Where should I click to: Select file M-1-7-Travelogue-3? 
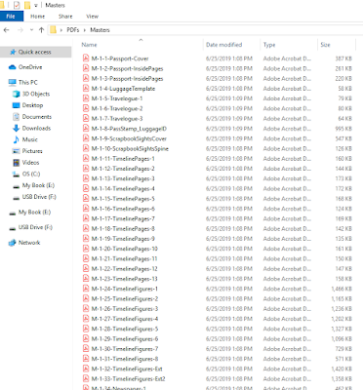(x=117, y=119)
